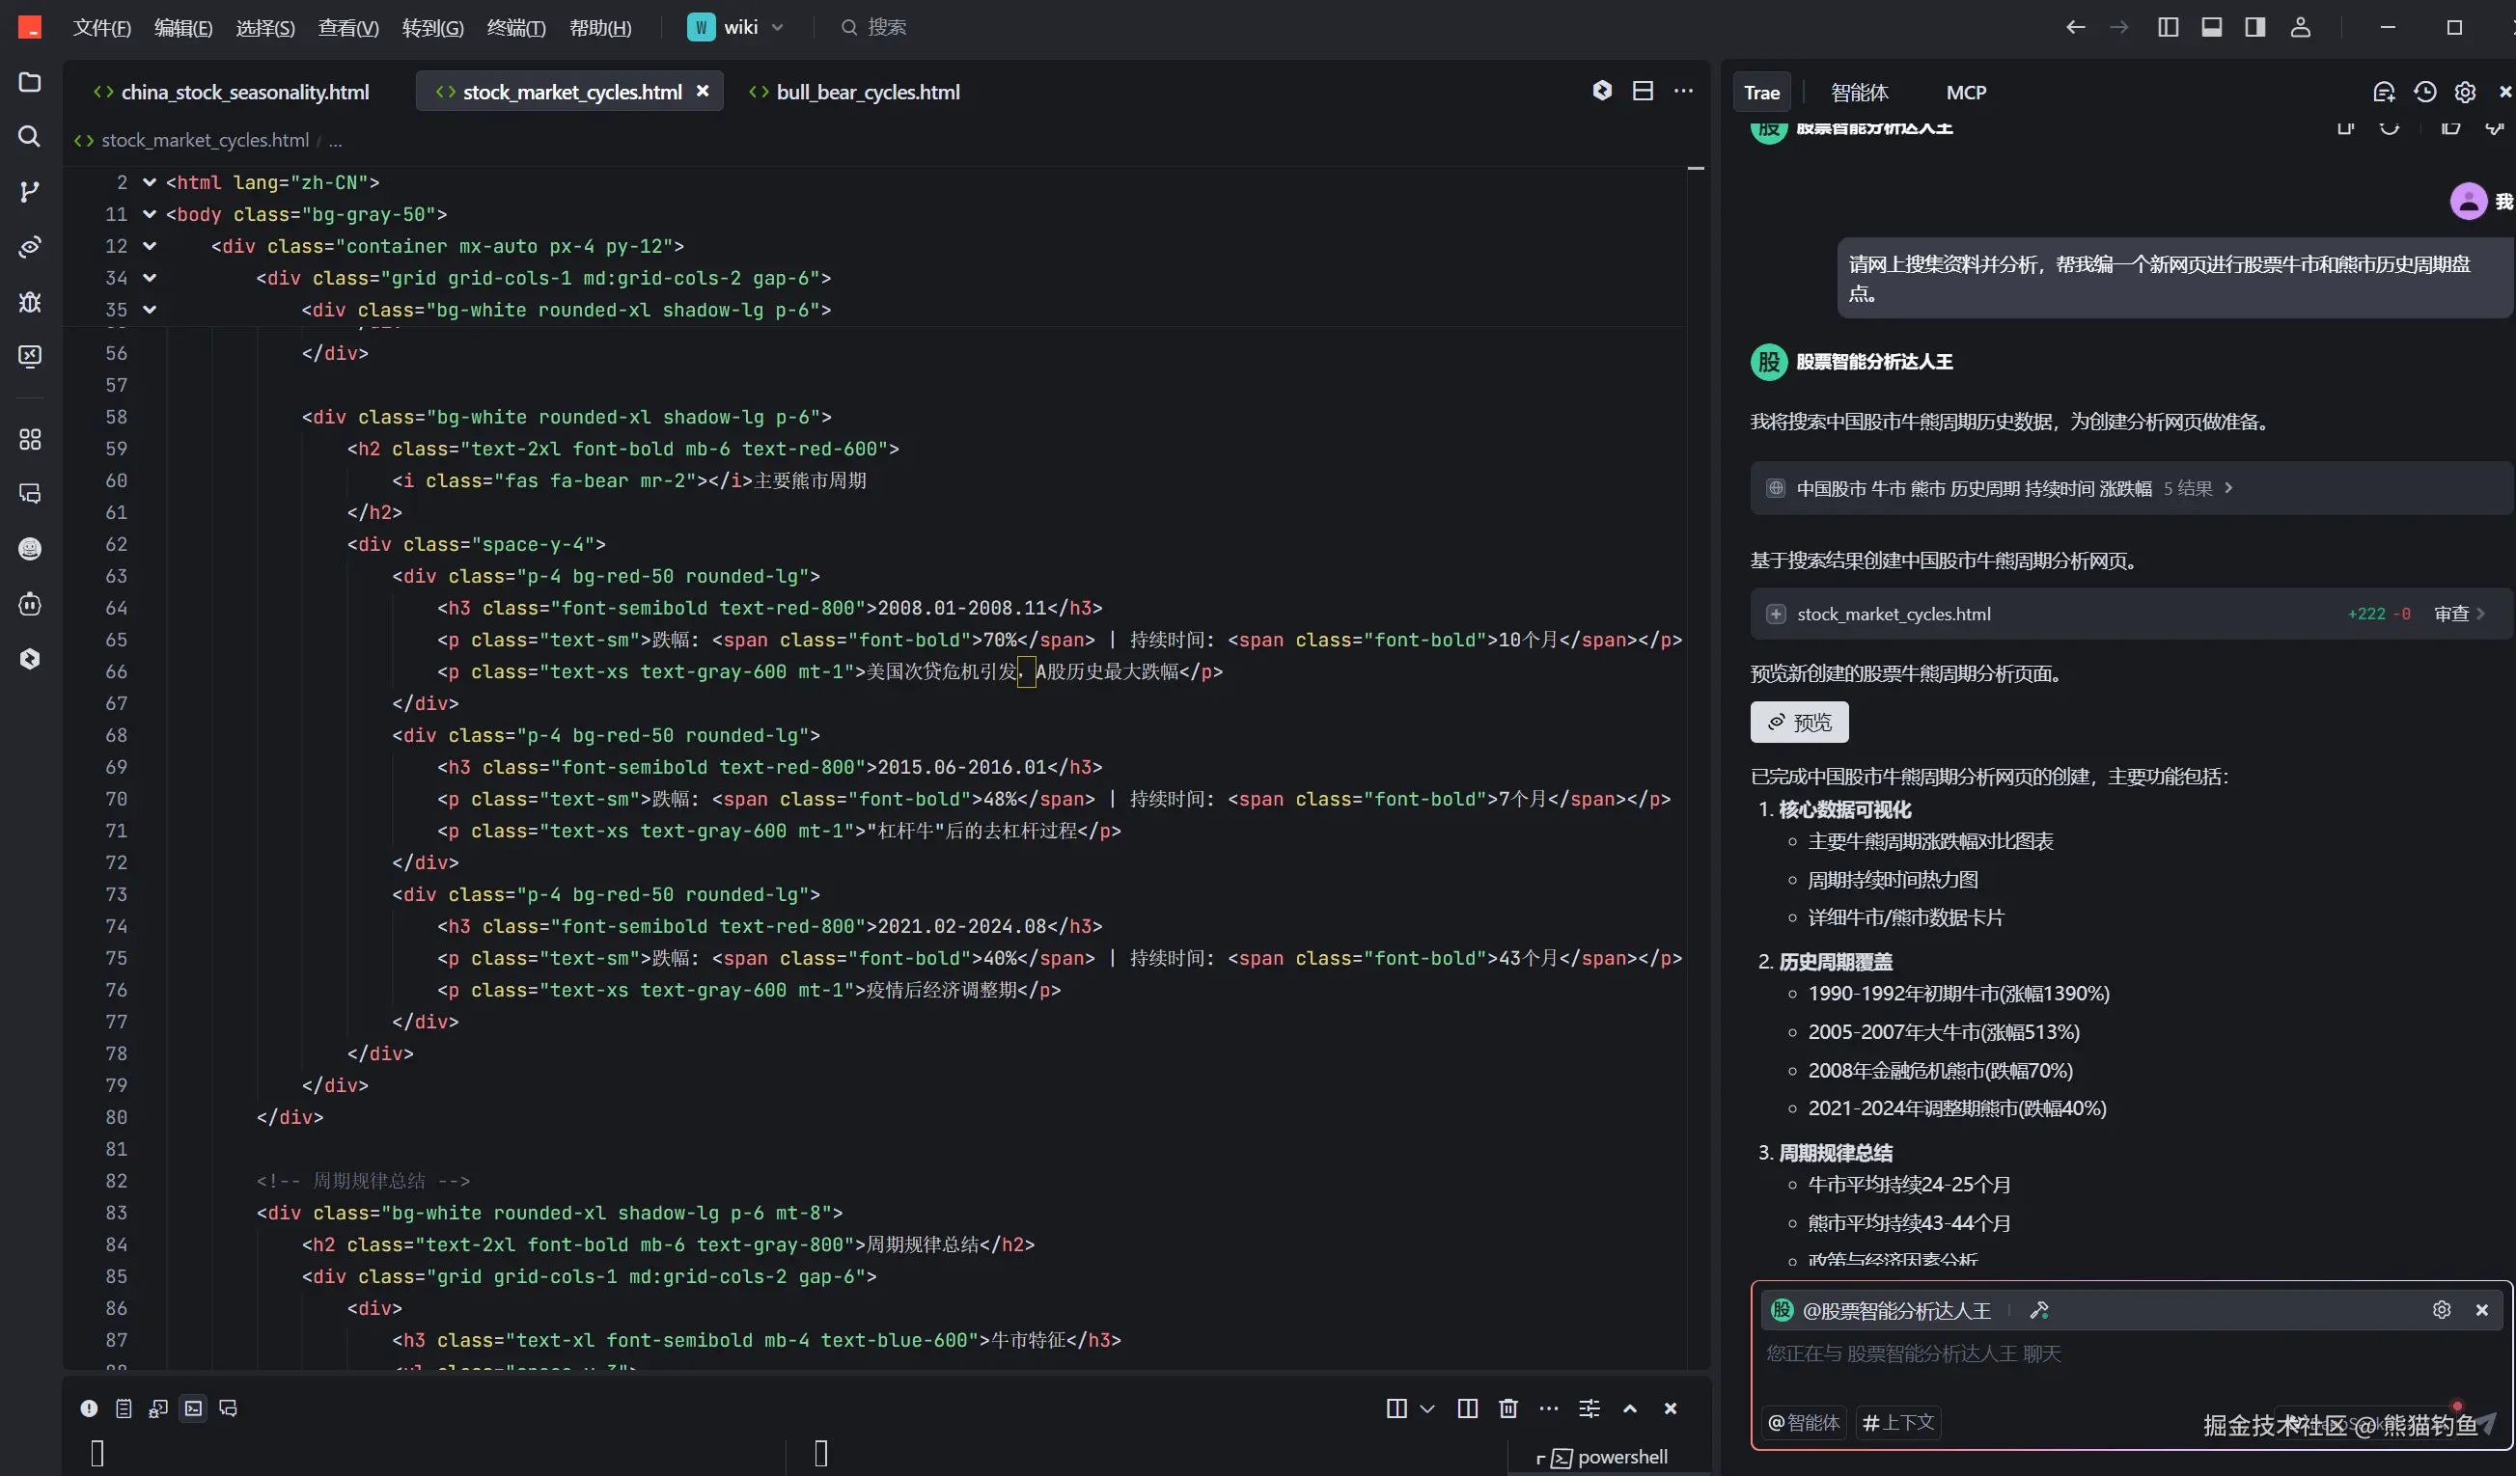
Task: Toggle the right sidebar layout button
Action: pyautogui.click(x=2254, y=28)
